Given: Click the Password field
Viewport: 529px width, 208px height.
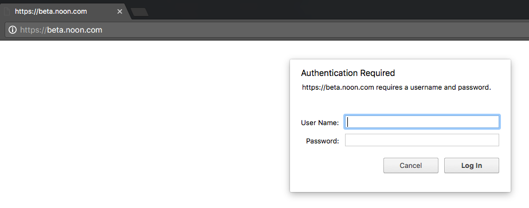Looking at the screenshot, I should pos(422,140).
